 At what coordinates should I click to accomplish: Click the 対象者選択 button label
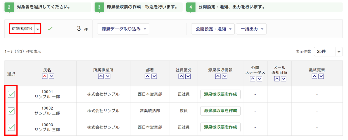click(22, 29)
